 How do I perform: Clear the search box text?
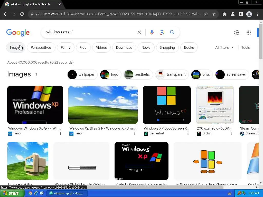coord(139,32)
